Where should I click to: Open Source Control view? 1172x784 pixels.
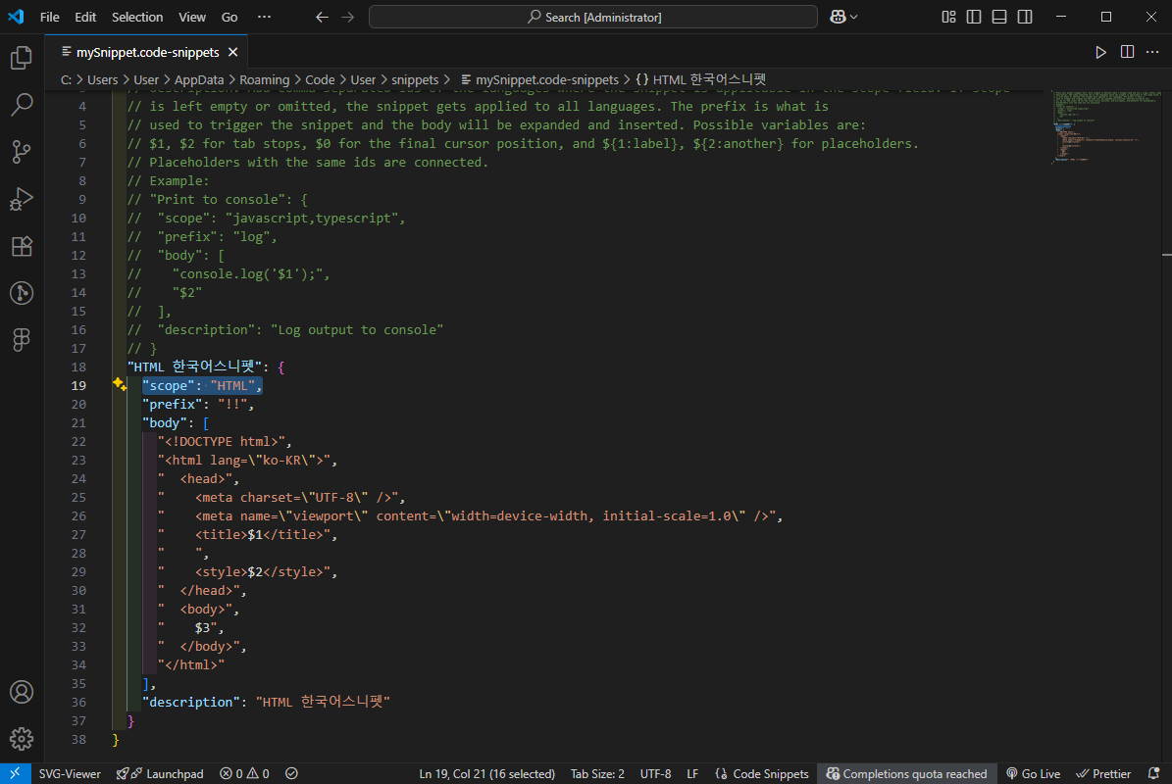[x=22, y=152]
